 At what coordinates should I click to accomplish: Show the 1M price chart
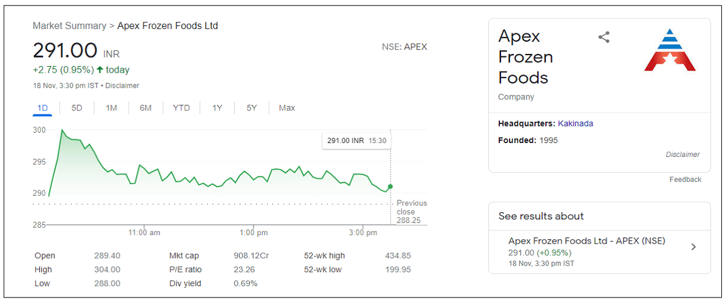click(111, 108)
